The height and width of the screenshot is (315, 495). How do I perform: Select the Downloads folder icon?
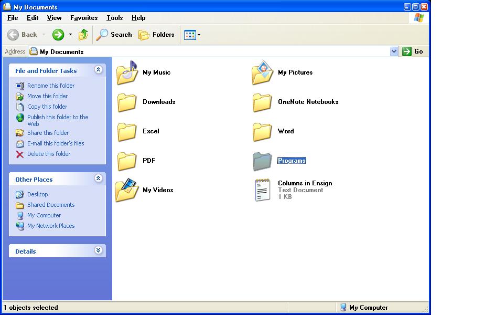tap(127, 102)
